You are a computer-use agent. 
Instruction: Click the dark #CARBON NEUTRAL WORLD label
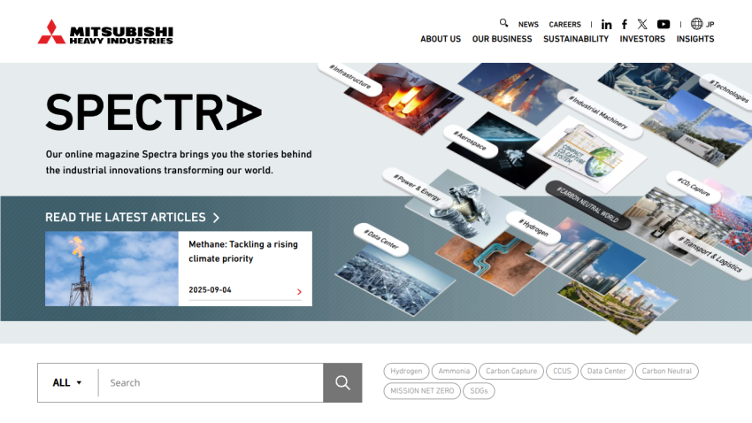point(587,204)
